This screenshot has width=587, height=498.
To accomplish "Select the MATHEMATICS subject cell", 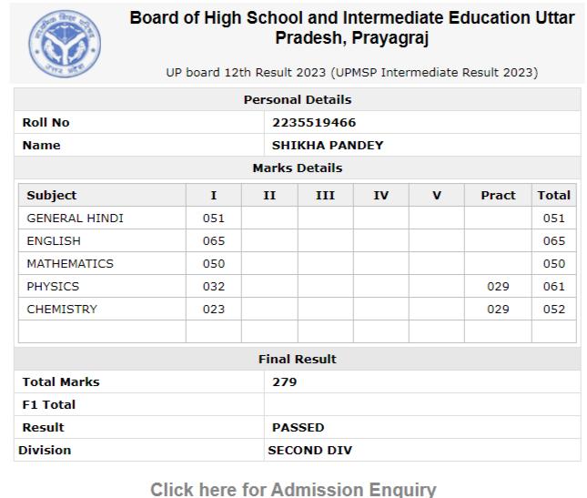I will pyautogui.click(x=102, y=264).
